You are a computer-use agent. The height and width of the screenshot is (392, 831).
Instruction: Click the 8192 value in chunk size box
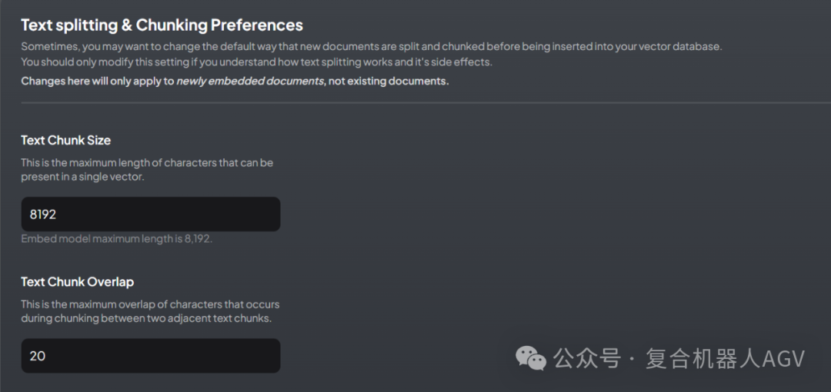(x=43, y=214)
